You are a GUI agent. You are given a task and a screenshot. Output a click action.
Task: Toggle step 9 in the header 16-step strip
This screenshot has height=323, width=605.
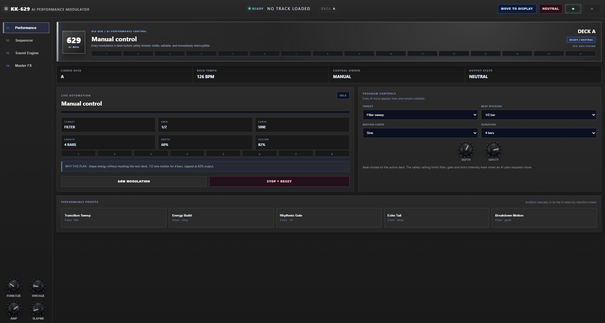(x=359, y=54)
